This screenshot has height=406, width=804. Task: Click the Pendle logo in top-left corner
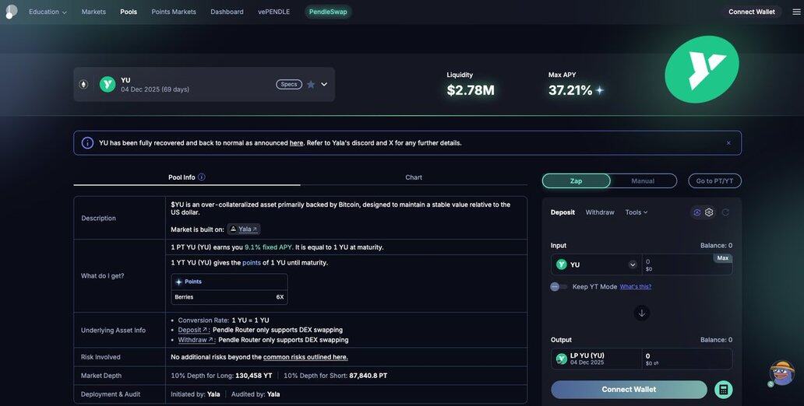point(11,12)
